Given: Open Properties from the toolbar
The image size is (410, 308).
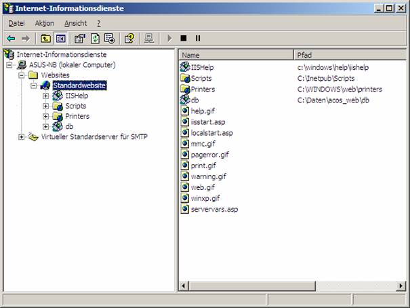Looking at the screenshot, I should click(80, 39).
